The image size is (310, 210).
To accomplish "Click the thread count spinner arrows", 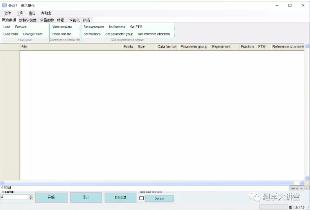I will (31, 197).
